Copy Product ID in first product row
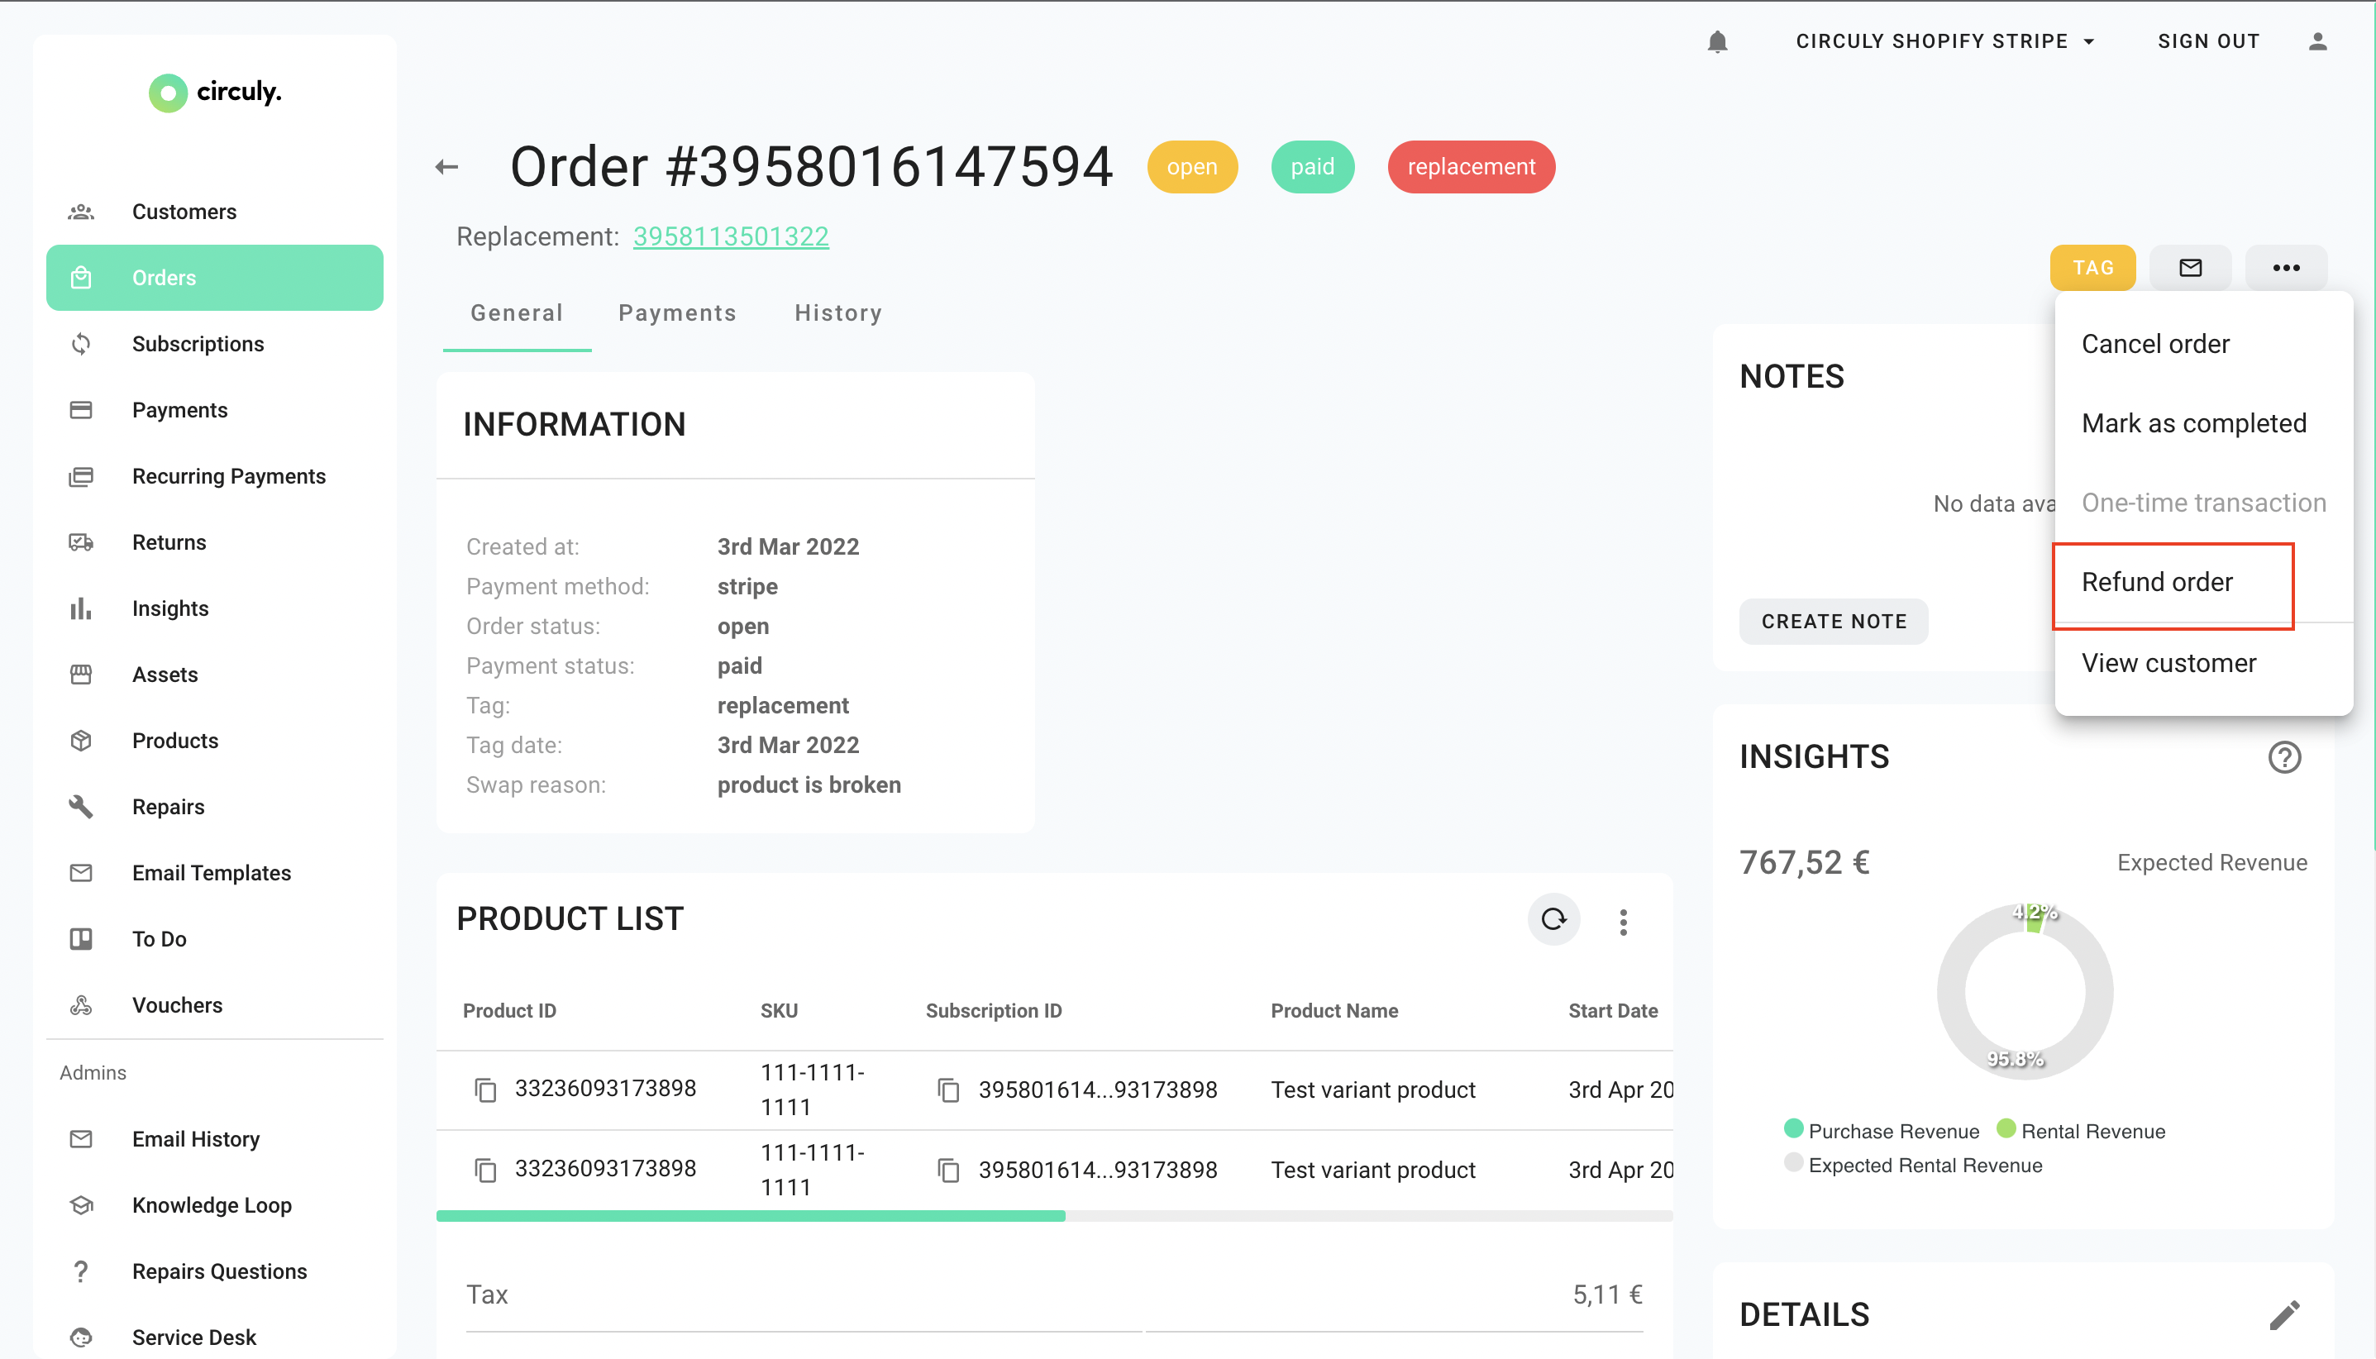This screenshot has width=2376, height=1359. (485, 1090)
